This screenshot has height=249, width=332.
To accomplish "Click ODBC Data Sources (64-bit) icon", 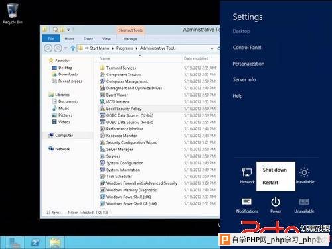I will (x=102, y=122).
